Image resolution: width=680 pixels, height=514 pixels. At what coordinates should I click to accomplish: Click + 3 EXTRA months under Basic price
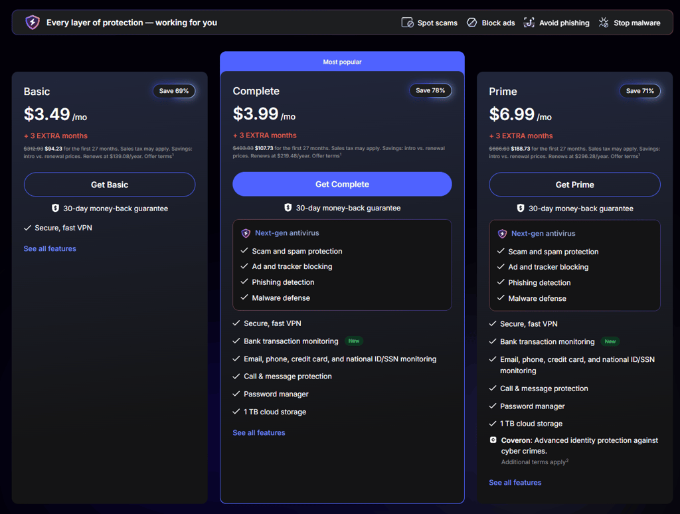point(56,135)
